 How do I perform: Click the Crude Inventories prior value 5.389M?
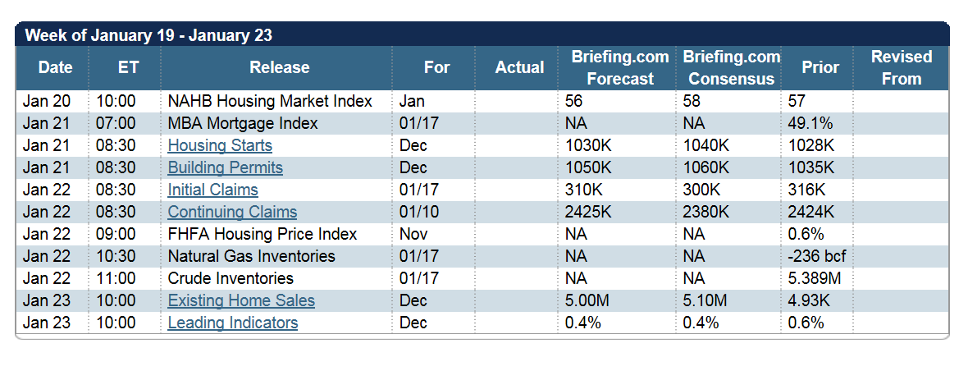815,279
